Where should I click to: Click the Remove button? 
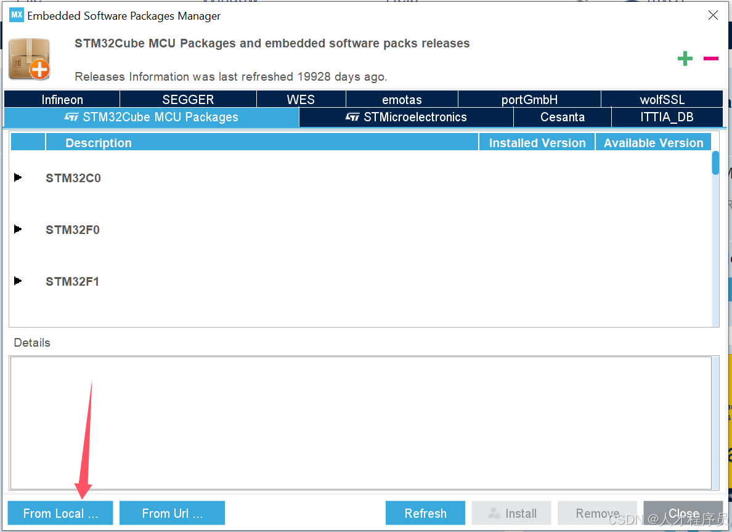[597, 513]
